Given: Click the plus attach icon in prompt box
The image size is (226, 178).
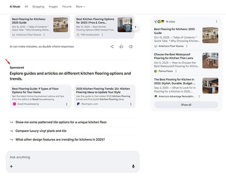Looking at the screenshot, I should coord(11,166).
